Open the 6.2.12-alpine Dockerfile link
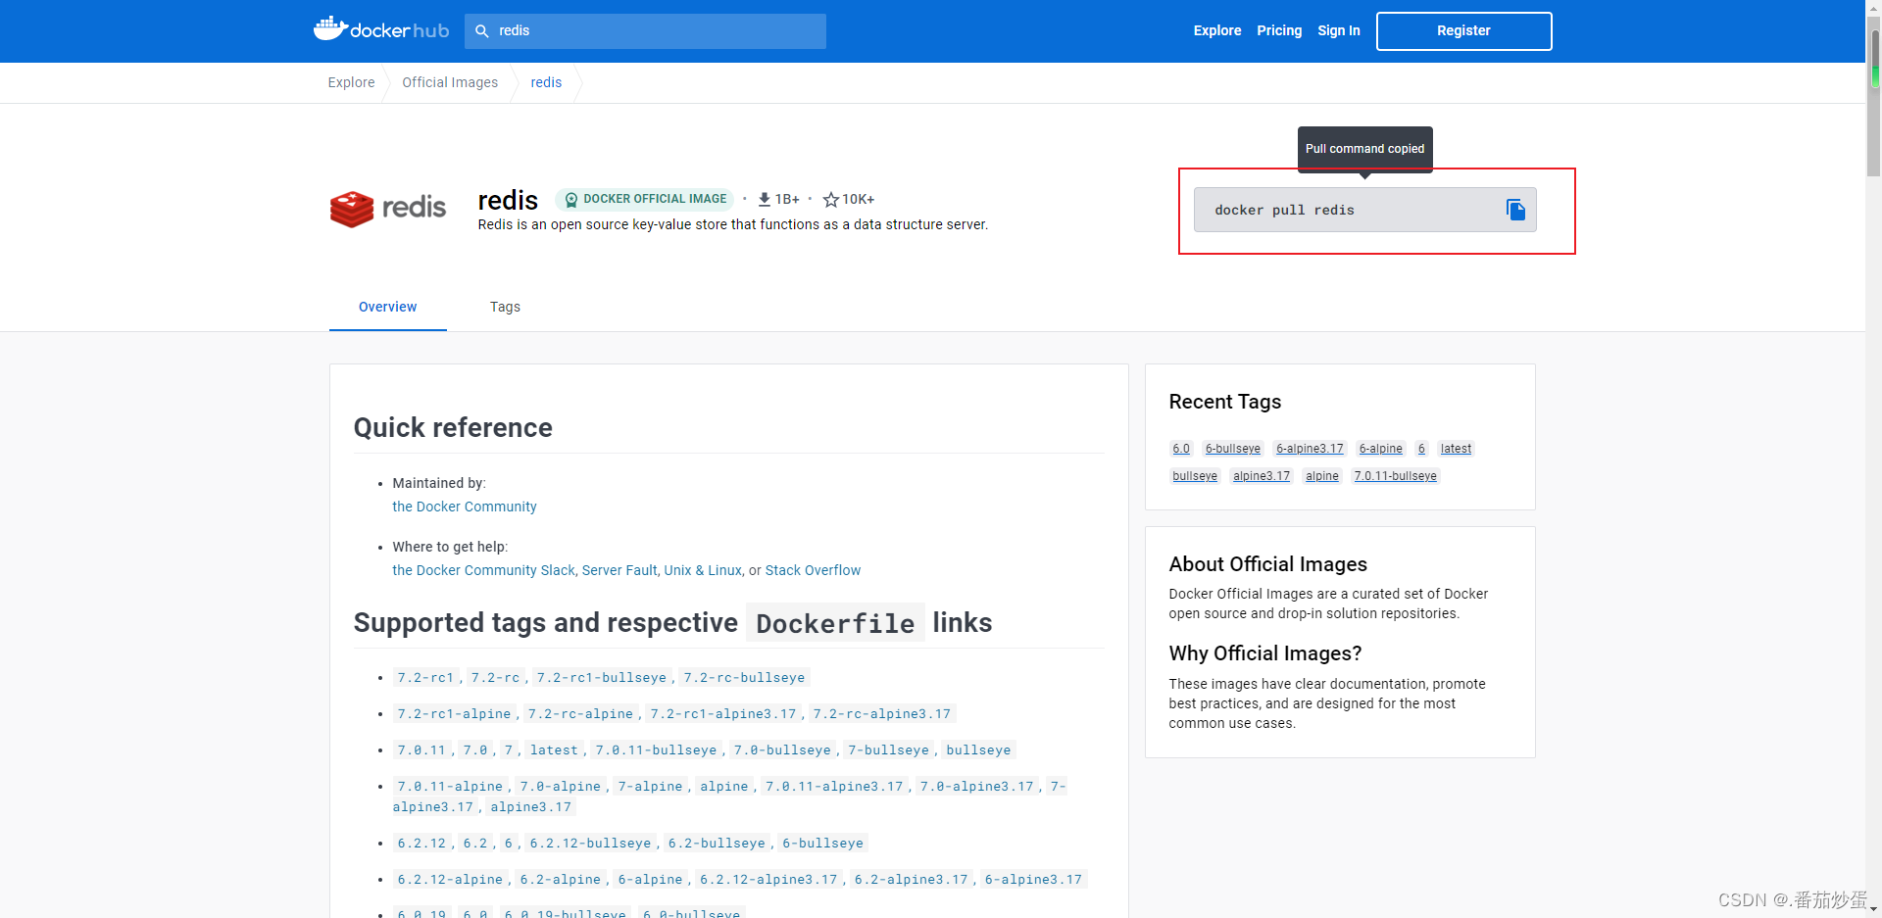Image resolution: width=1882 pixels, height=918 pixels. coord(450,879)
